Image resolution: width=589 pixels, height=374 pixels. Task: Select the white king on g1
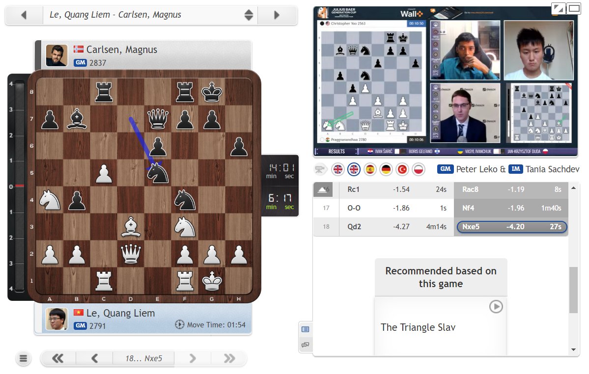pyautogui.click(x=212, y=281)
